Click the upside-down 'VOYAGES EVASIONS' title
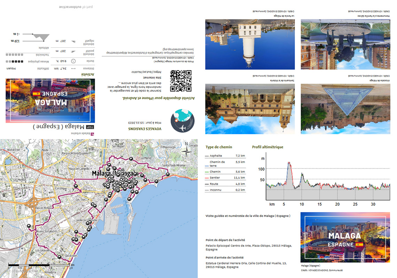The height and width of the screenshot is (278, 397). pyautogui.click(x=145, y=129)
